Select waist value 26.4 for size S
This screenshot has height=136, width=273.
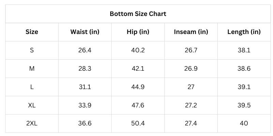[x=85, y=50]
